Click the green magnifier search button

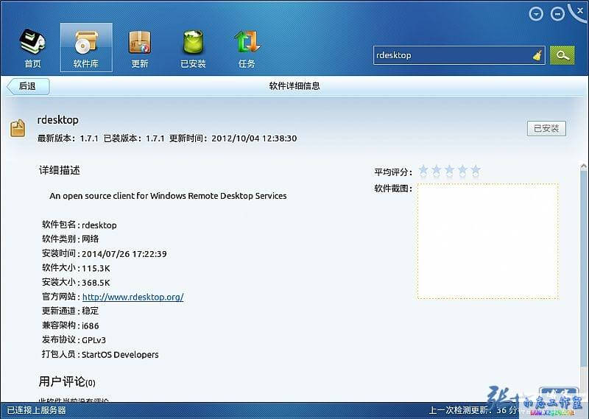click(x=562, y=55)
